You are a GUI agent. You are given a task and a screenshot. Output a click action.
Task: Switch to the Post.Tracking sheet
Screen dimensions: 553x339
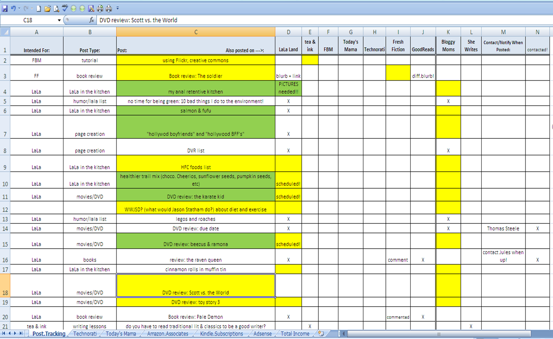(x=49, y=333)
